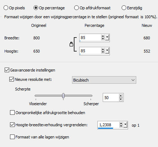Viewport: 158px width, 147px height.
Task: Increase Scherpte value with up arrow
Action: 121,96
